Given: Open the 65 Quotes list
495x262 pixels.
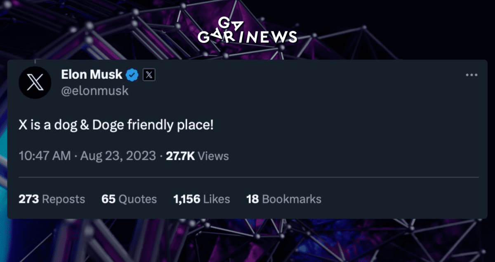Looking at the screenshot, I should pos(129,199).
